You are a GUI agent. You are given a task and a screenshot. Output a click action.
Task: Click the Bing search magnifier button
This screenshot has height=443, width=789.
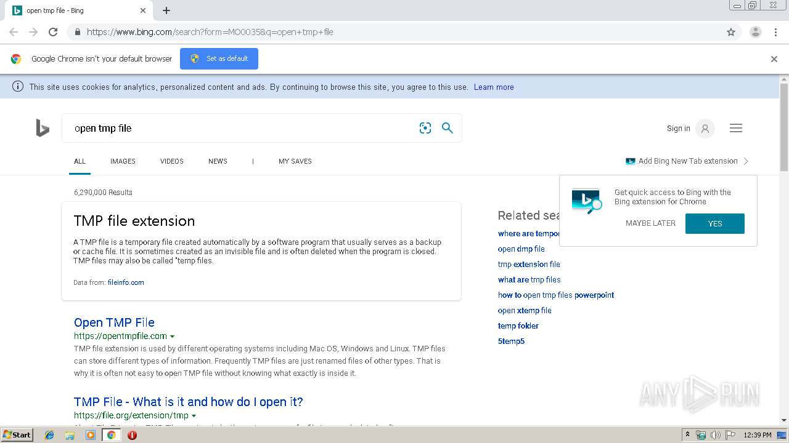click(448, 128)
